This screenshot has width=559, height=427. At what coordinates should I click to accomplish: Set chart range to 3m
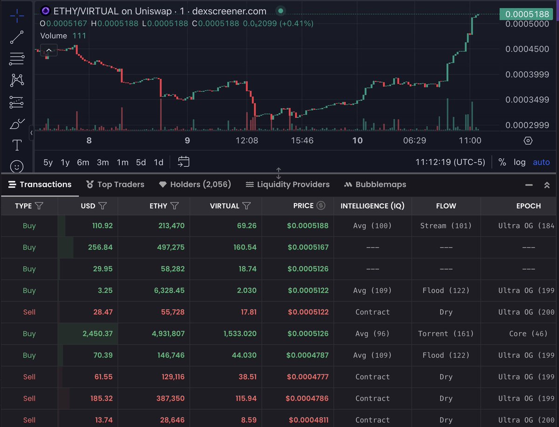[x=103, y=163]
